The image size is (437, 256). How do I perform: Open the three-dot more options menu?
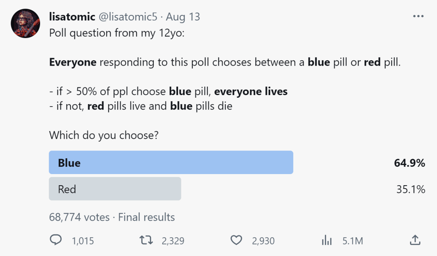point(418,16)
